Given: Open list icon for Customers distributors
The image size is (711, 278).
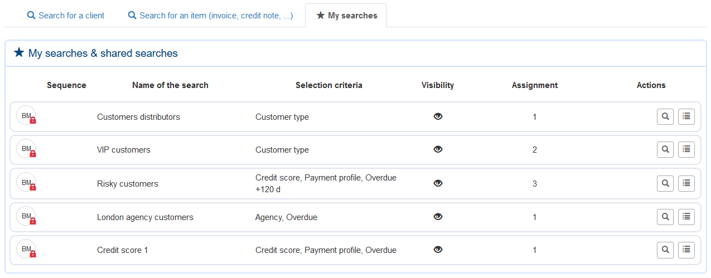Looking at the screenshot, I should [686, 116].
